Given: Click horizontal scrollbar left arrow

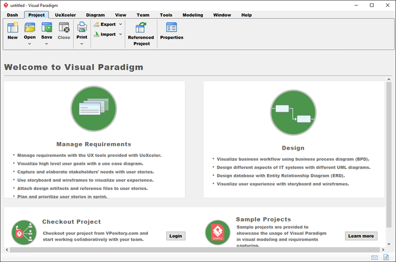Looking at the screenshot, I should [x=7, y=250].
